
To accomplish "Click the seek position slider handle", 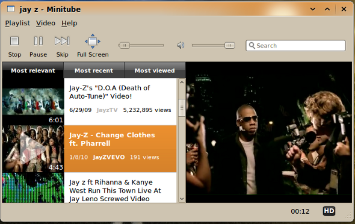I will (125, 46).
